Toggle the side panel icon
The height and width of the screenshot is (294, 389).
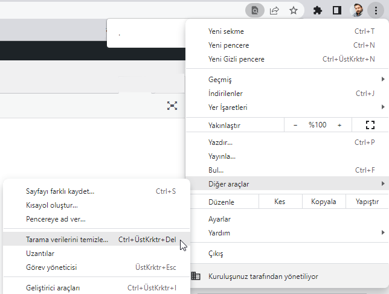(x=337, y=10)
